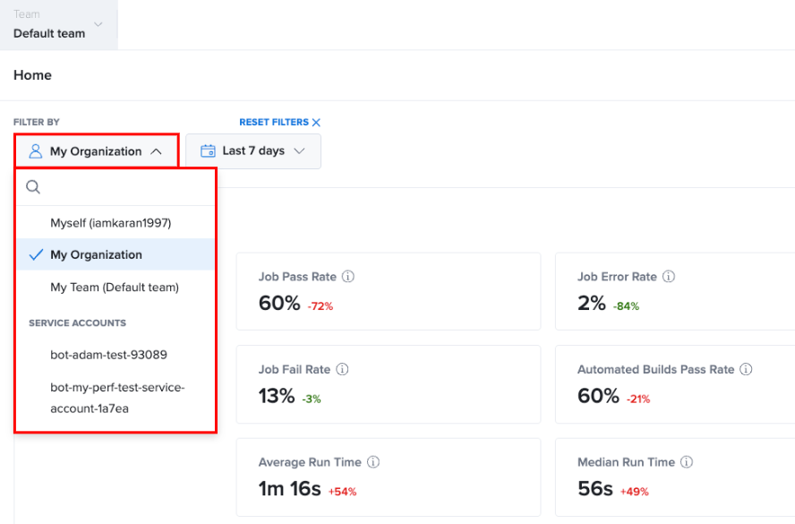Open the Job Pass Rate card
795x524 pixels.
tap(389, 291)
